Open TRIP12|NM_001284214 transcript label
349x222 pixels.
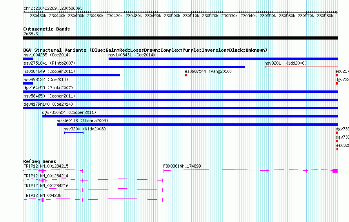(x=46, y=176)
